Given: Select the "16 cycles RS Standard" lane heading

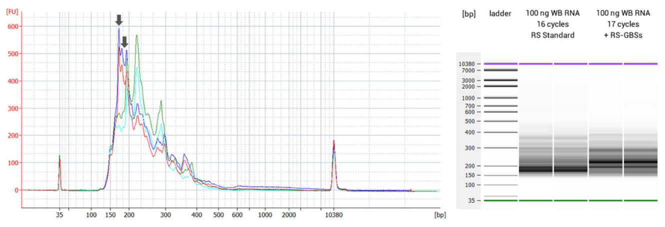Looking at the screenshot, I should tap(553, 24).
